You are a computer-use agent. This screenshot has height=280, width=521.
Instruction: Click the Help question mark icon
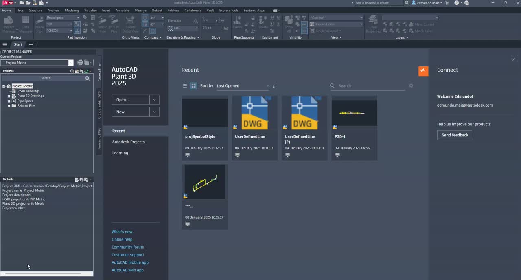[456, 3]
